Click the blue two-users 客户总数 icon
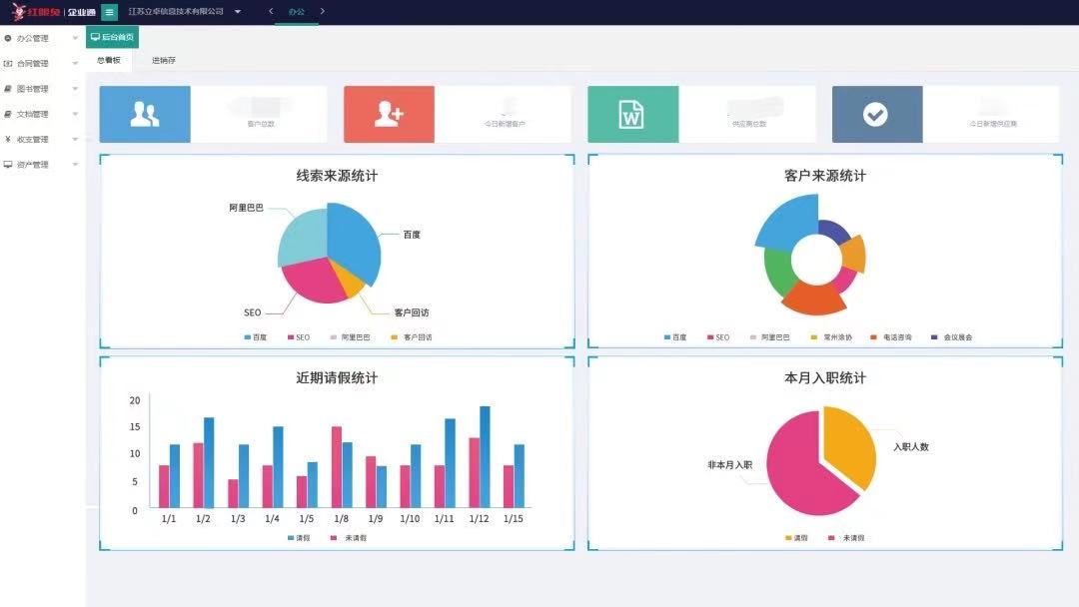 coord(145,114)
